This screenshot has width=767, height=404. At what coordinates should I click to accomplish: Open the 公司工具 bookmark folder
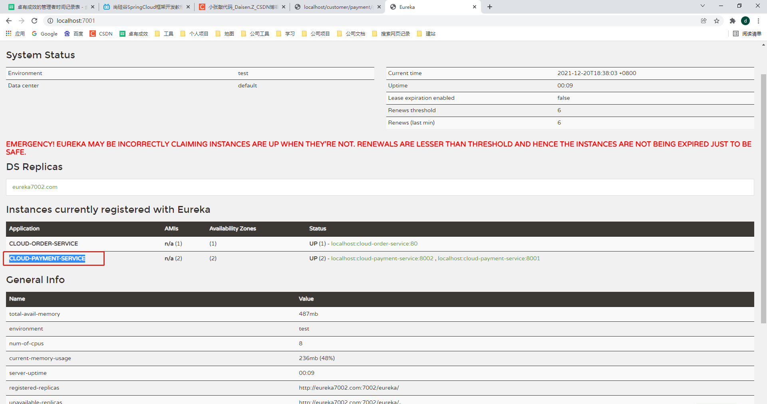coord(255,34)
